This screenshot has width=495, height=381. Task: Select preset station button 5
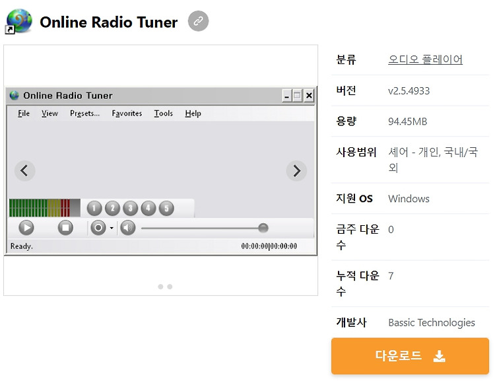click(x=166, y=208)
